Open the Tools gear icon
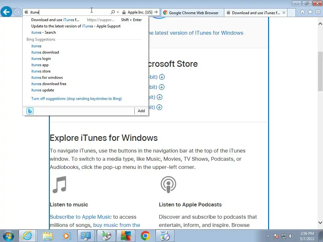The width and height of the screenshot is (323, 242). pos(318,12)
